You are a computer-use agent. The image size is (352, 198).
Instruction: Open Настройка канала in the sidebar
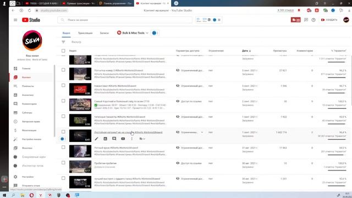tap(31, 139)
